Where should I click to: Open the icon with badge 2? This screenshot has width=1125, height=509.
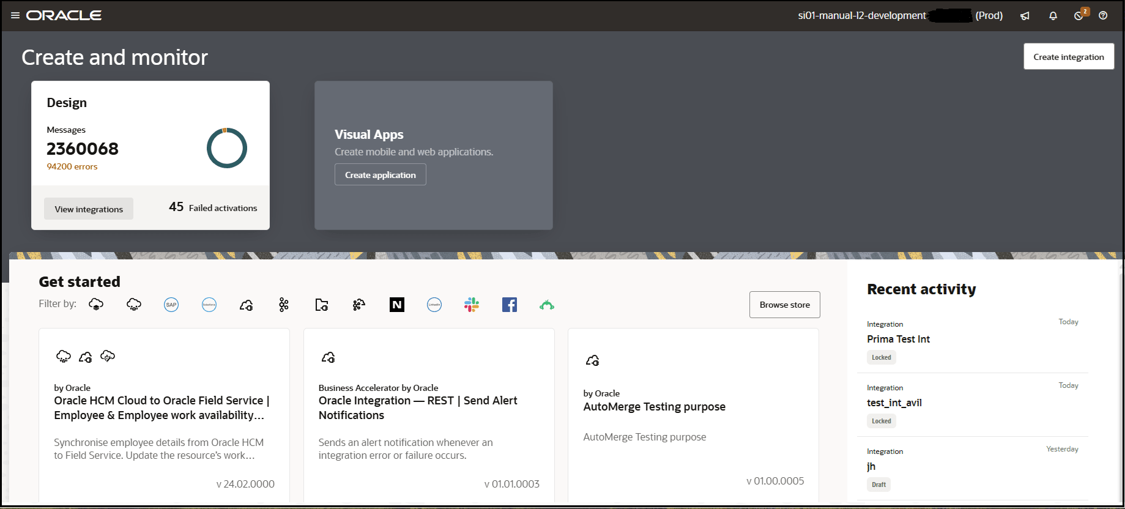1079,15
